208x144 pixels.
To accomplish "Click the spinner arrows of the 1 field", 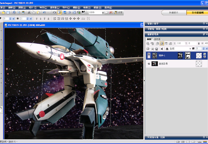I will (28, 19).
